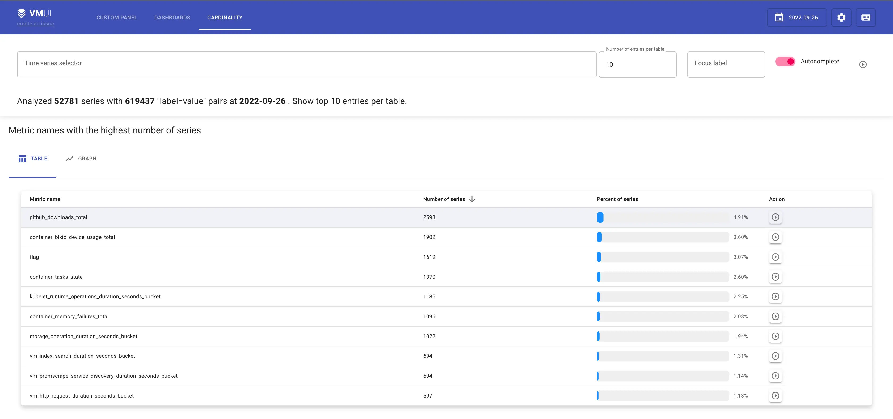Click the Focus label input field

coord(726,64)
